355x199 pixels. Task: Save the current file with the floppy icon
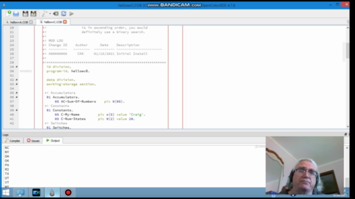coord(26,14)
